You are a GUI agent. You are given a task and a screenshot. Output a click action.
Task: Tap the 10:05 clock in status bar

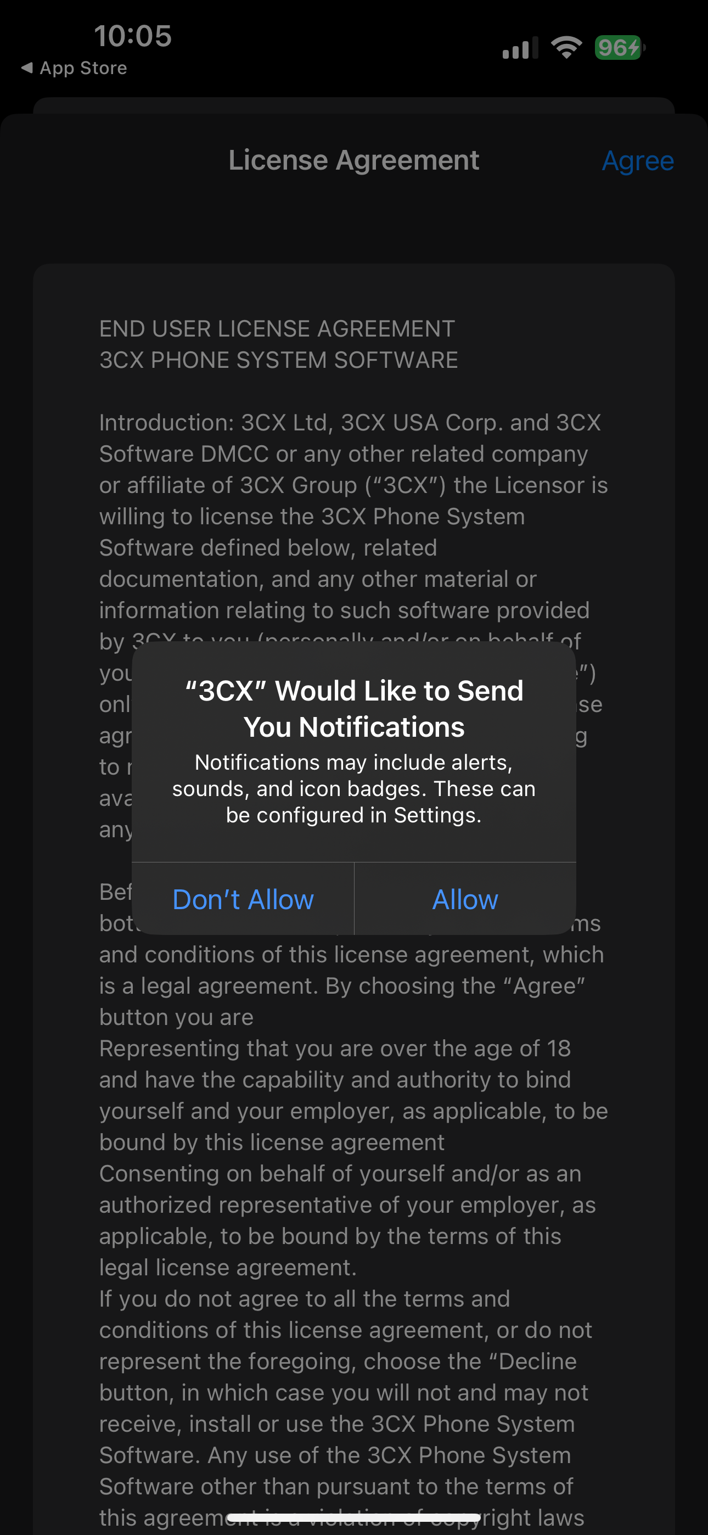pos(133,36)
